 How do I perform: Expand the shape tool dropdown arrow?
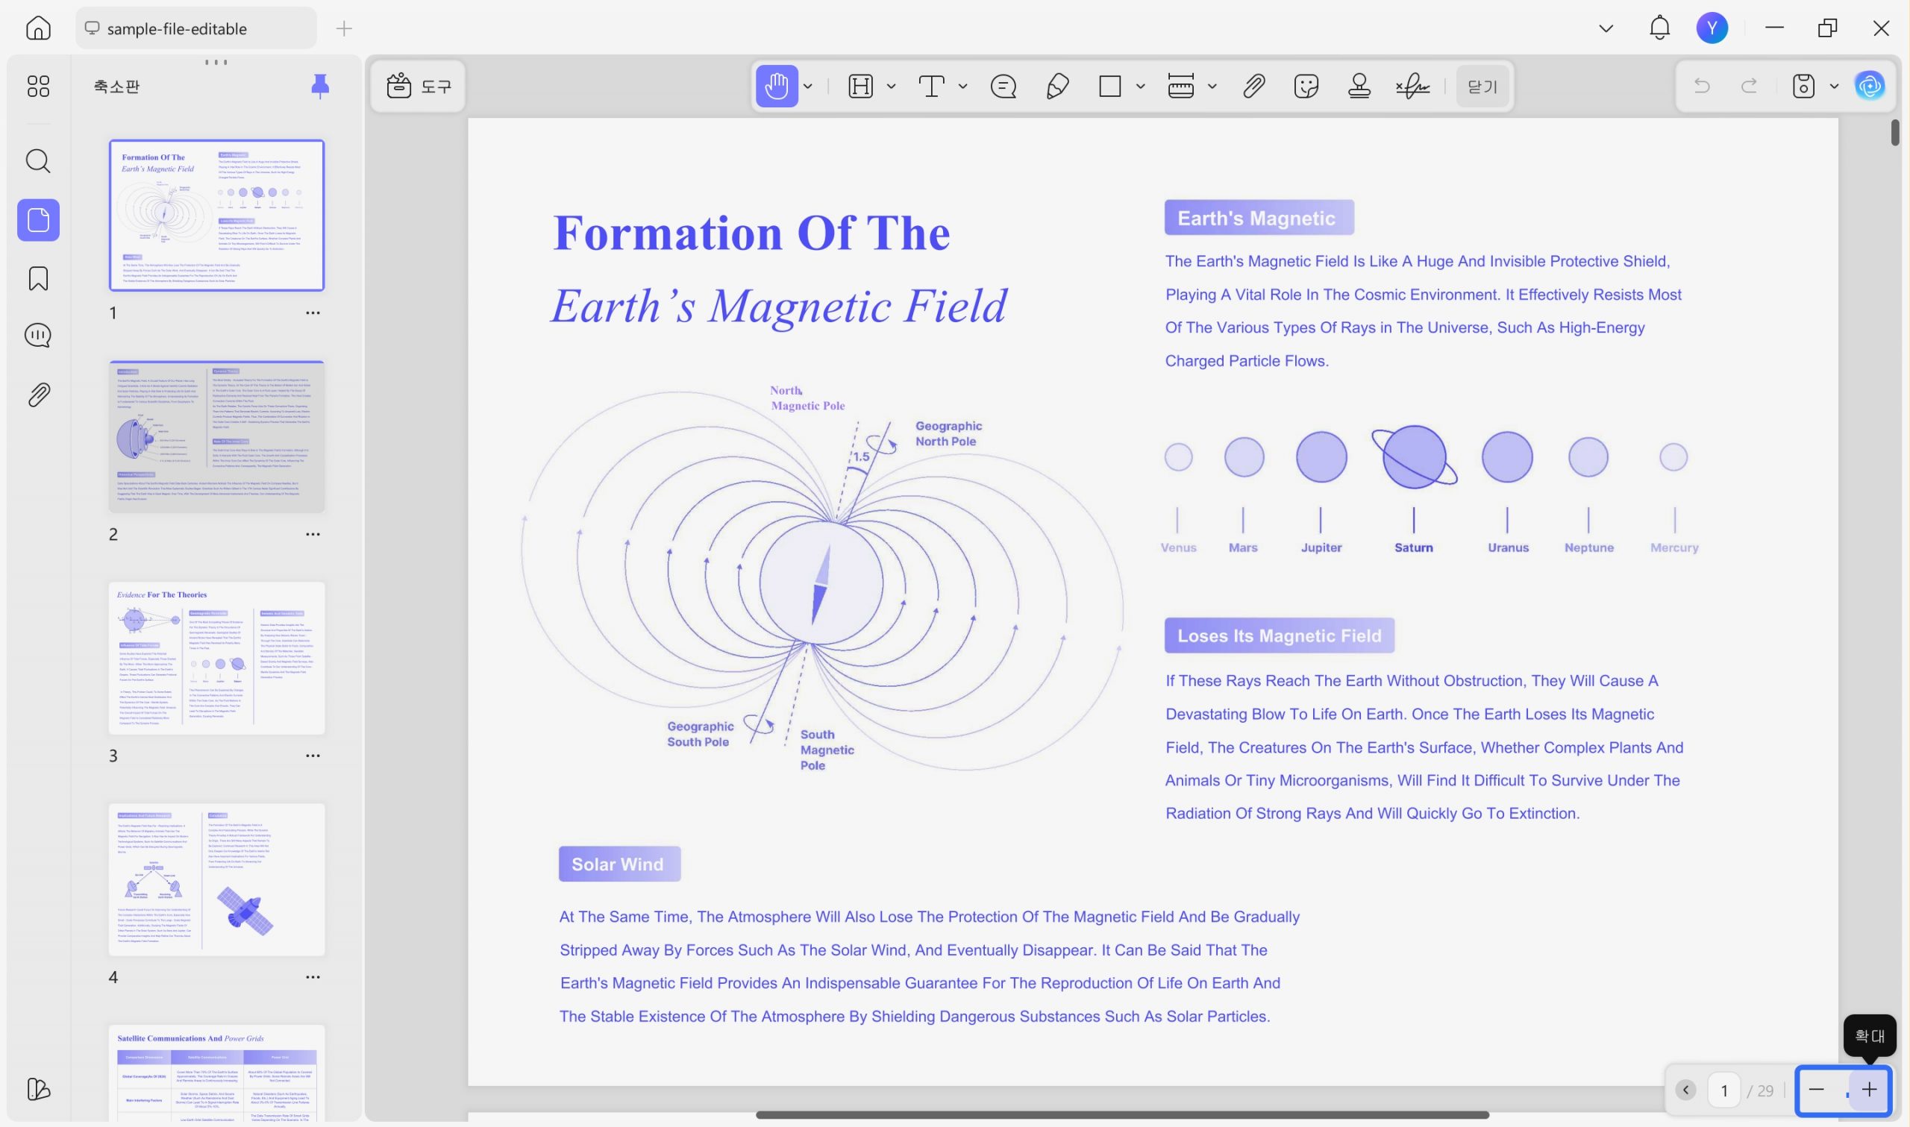pyautogui.click(x=1141, y=87)
